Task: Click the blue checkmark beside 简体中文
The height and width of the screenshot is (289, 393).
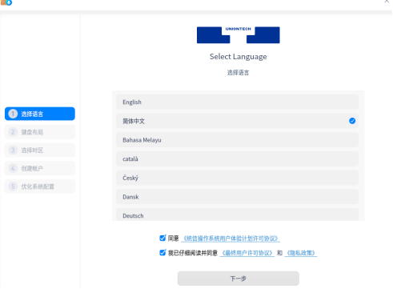Action: (x=352, y=121)
